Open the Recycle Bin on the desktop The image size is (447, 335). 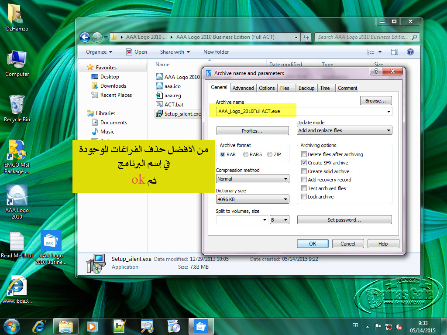tap(17, 109)
